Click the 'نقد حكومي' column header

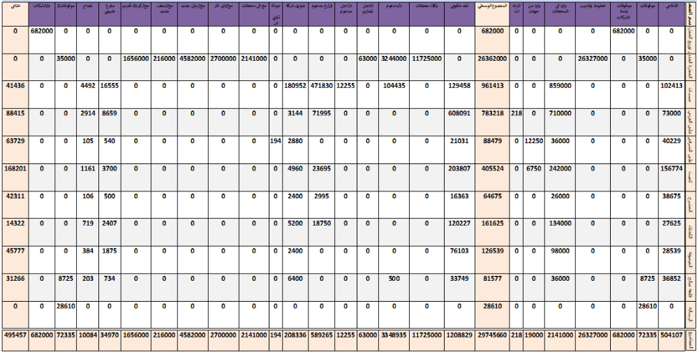[x=458, y=13]
